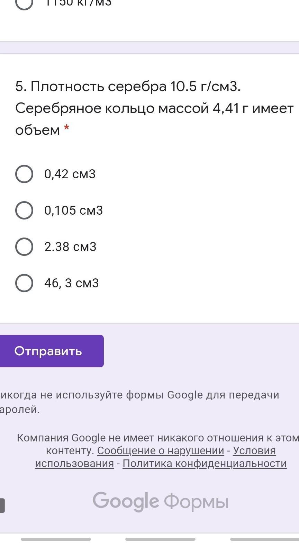Open the Сообщение о нарушении link
Image resolution: width=299 pixels, height=546 pixels.
click(161, 450)
